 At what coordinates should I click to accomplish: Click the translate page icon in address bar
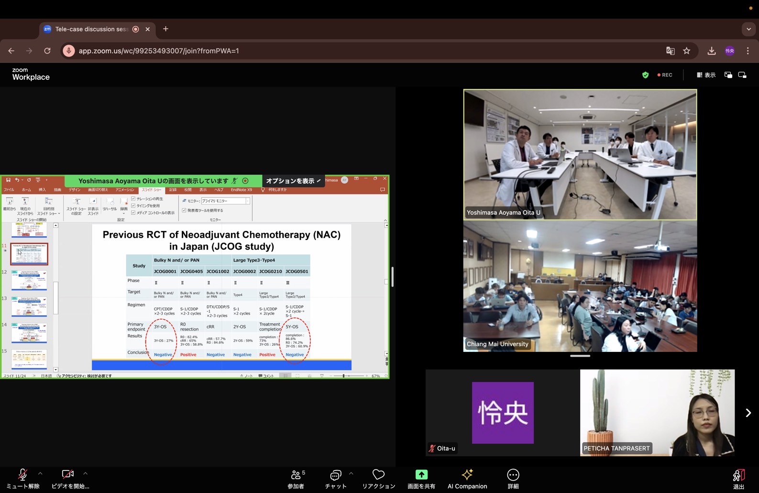click(671, 51)
